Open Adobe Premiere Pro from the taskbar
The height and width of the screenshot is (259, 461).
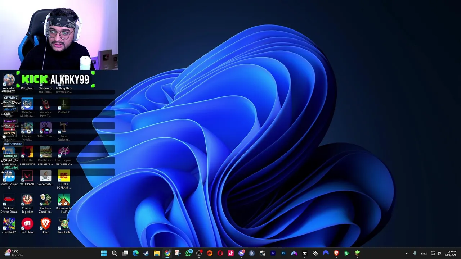click(x=273, y=253)
